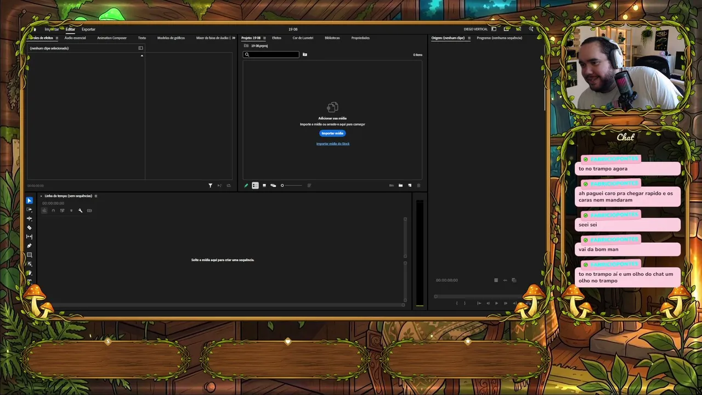702x395 pixels.
Task: Select the Ripple Edit tool
Action: point(30,218)
